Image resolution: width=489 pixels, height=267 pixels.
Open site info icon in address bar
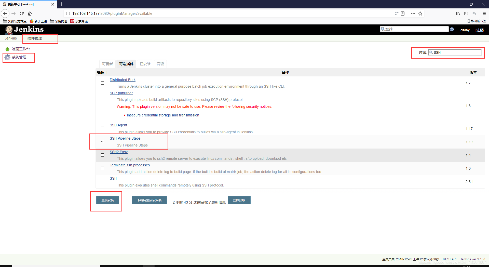tap(68, 14)
